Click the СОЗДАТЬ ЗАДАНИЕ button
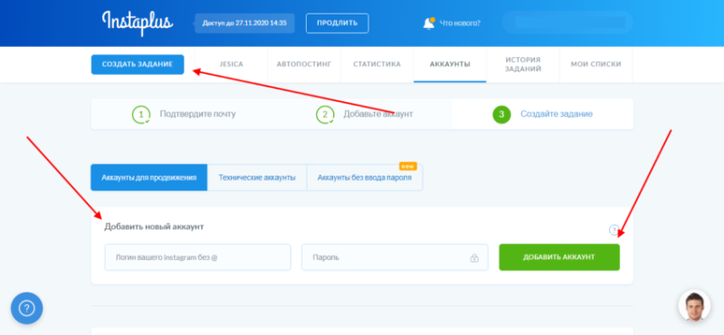 click(x=138, y=64)
